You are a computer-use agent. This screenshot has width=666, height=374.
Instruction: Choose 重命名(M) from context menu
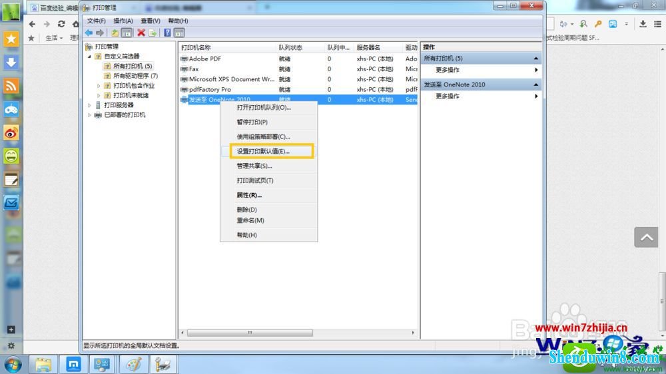[x=268, y=220]
